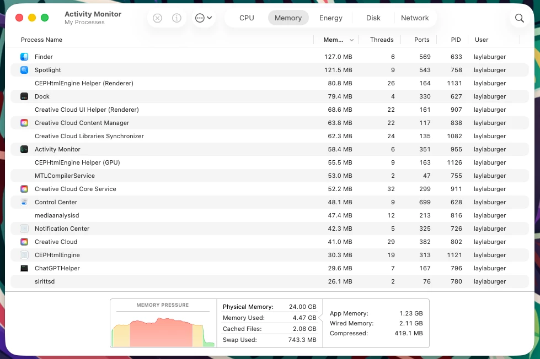This screenshot has width=540, height=359.
Task: Click the Spotlight magnifier process icon
Action: click(x=24, y=70)
